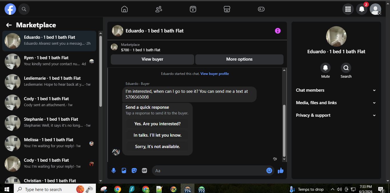The width and height of the screenshot is (390, 193).
Task: Click the Marketplace back arrow
Action: (9, 25)
